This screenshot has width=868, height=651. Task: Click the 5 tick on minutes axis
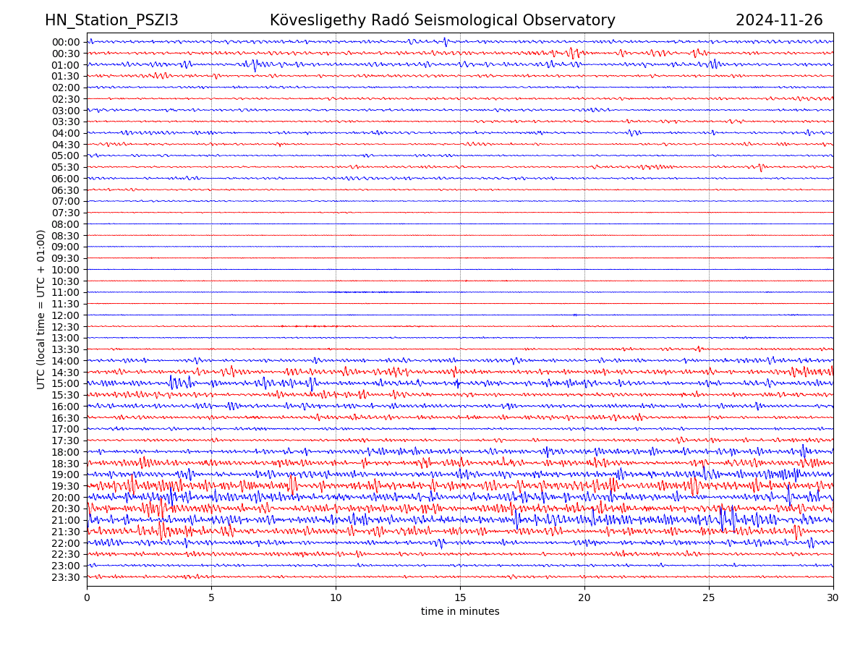(211, 597)
